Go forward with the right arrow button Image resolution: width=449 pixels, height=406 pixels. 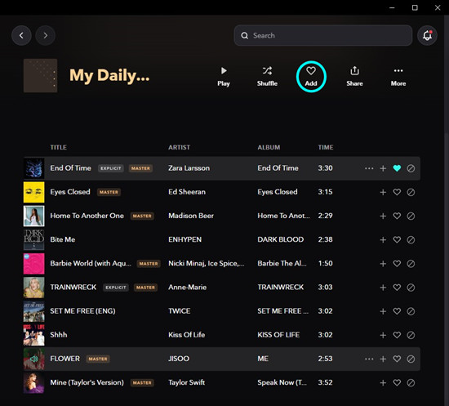pyautogui.click(x=45, y=35)
